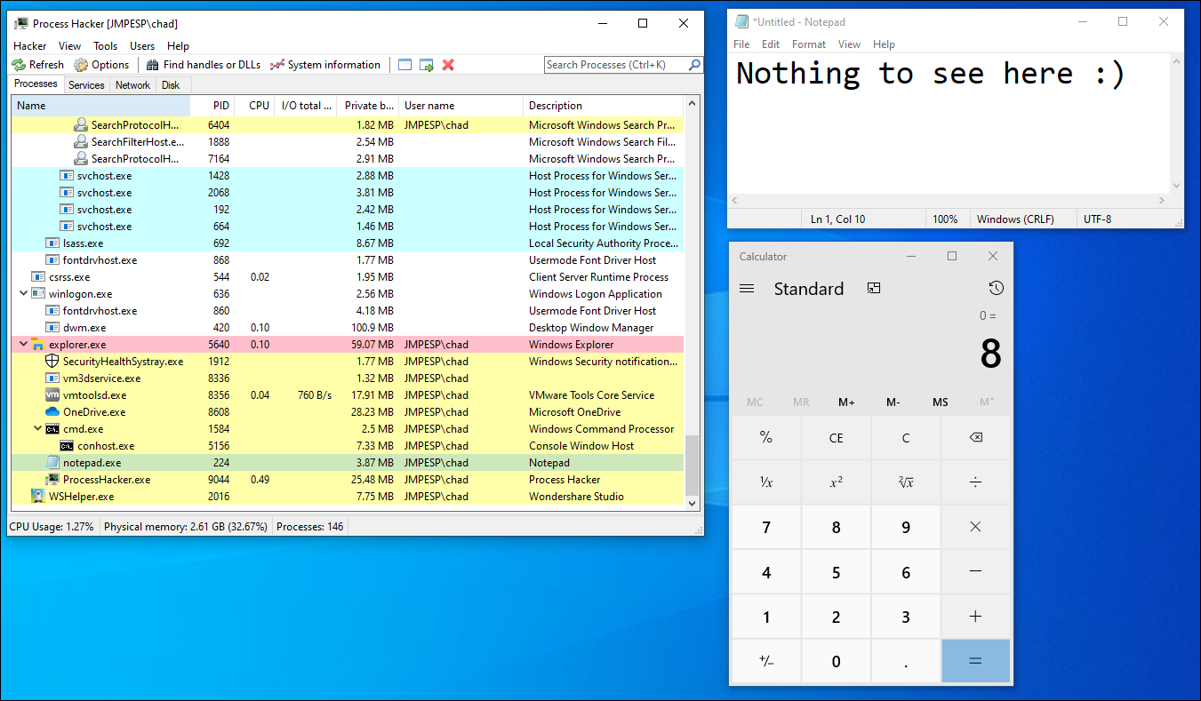
Task: Open Calculator history
Action: (996, 289)
